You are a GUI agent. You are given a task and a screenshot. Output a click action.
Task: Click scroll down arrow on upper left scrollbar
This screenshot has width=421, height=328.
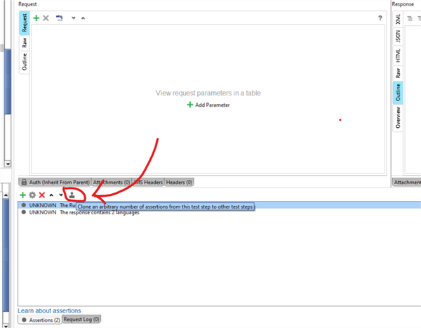8,164
